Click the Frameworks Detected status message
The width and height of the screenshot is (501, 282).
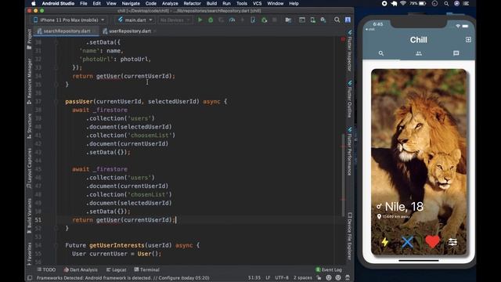tap(123, 278)
